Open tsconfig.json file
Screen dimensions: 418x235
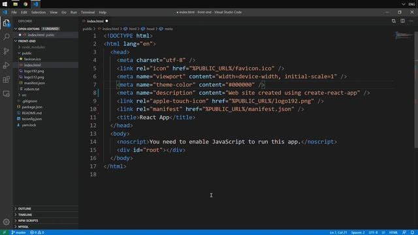coord(32,119)
